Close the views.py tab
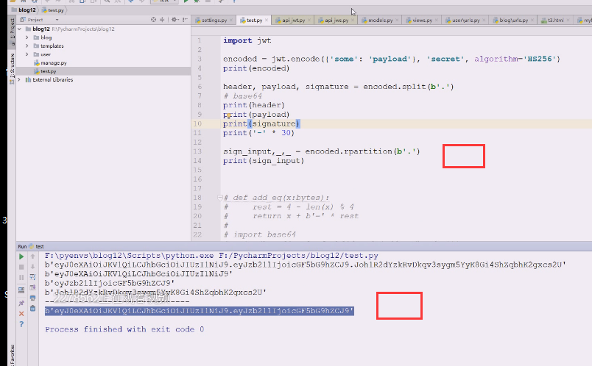Screen dimensions: 592x366 437,21
